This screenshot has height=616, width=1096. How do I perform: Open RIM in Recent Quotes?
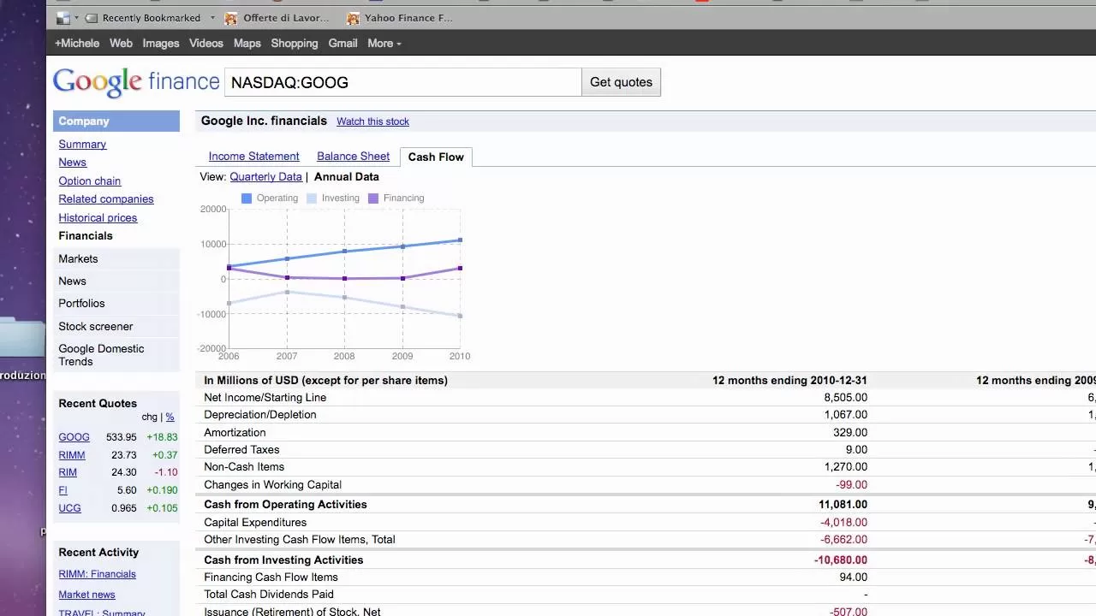[x=68, y=472]
